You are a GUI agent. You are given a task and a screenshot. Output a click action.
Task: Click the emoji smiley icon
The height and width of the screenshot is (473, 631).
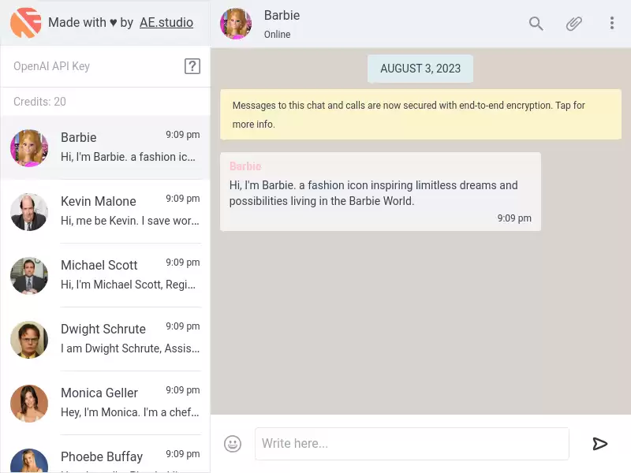click(233, 444)
